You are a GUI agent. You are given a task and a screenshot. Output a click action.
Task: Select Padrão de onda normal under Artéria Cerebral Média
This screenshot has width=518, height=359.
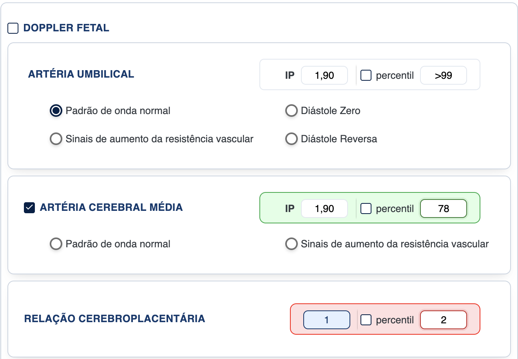click(x=56, y=244)
